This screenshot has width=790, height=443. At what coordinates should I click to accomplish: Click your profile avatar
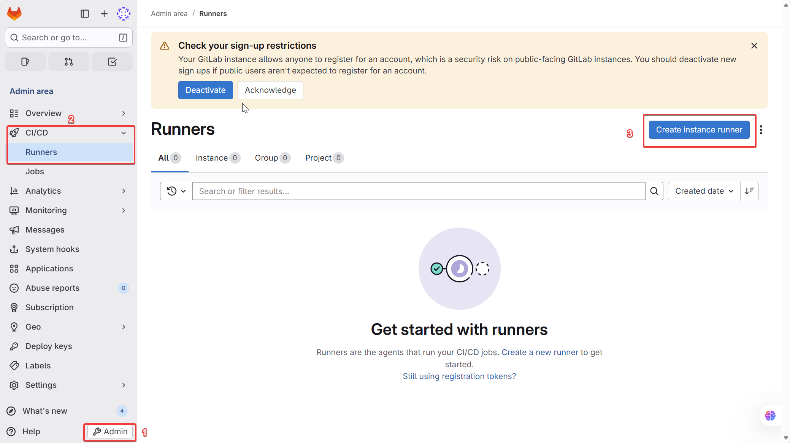click(123, 13)
